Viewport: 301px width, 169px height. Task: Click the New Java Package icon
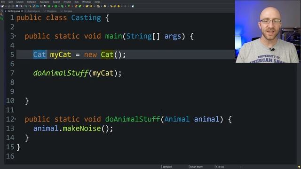tap(76, 6)
